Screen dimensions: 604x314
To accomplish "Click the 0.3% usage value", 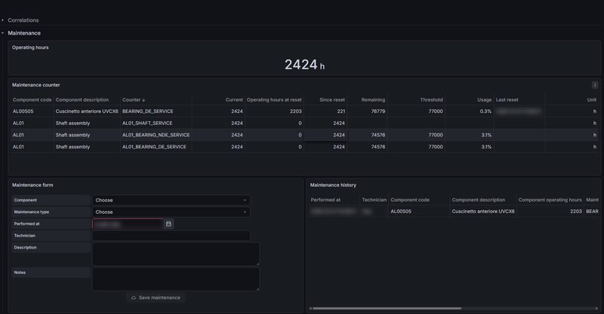I will click(x=485, y=111).
